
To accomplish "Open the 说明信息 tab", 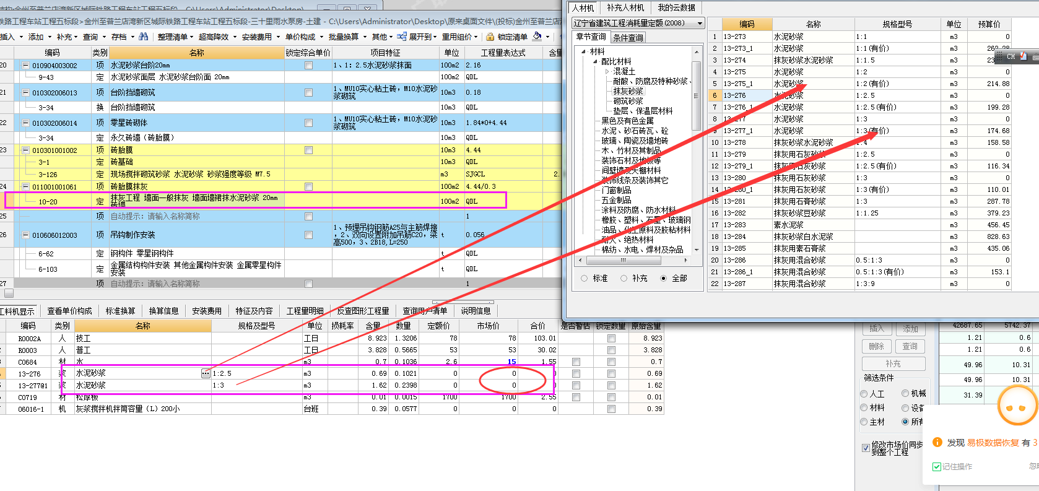I will pos(476,311).
